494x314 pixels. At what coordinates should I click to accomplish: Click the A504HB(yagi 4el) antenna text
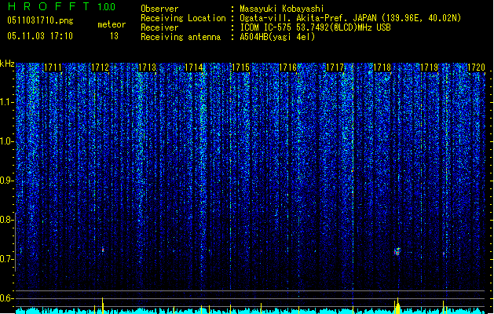click(x=277, y=37)
